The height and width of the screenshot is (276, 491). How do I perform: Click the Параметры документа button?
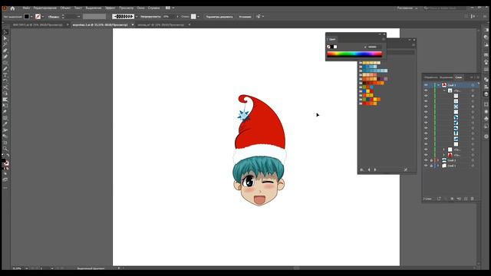[x=219, y=17]
